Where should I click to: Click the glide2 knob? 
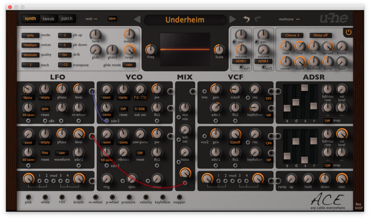[x=112, y=50]
